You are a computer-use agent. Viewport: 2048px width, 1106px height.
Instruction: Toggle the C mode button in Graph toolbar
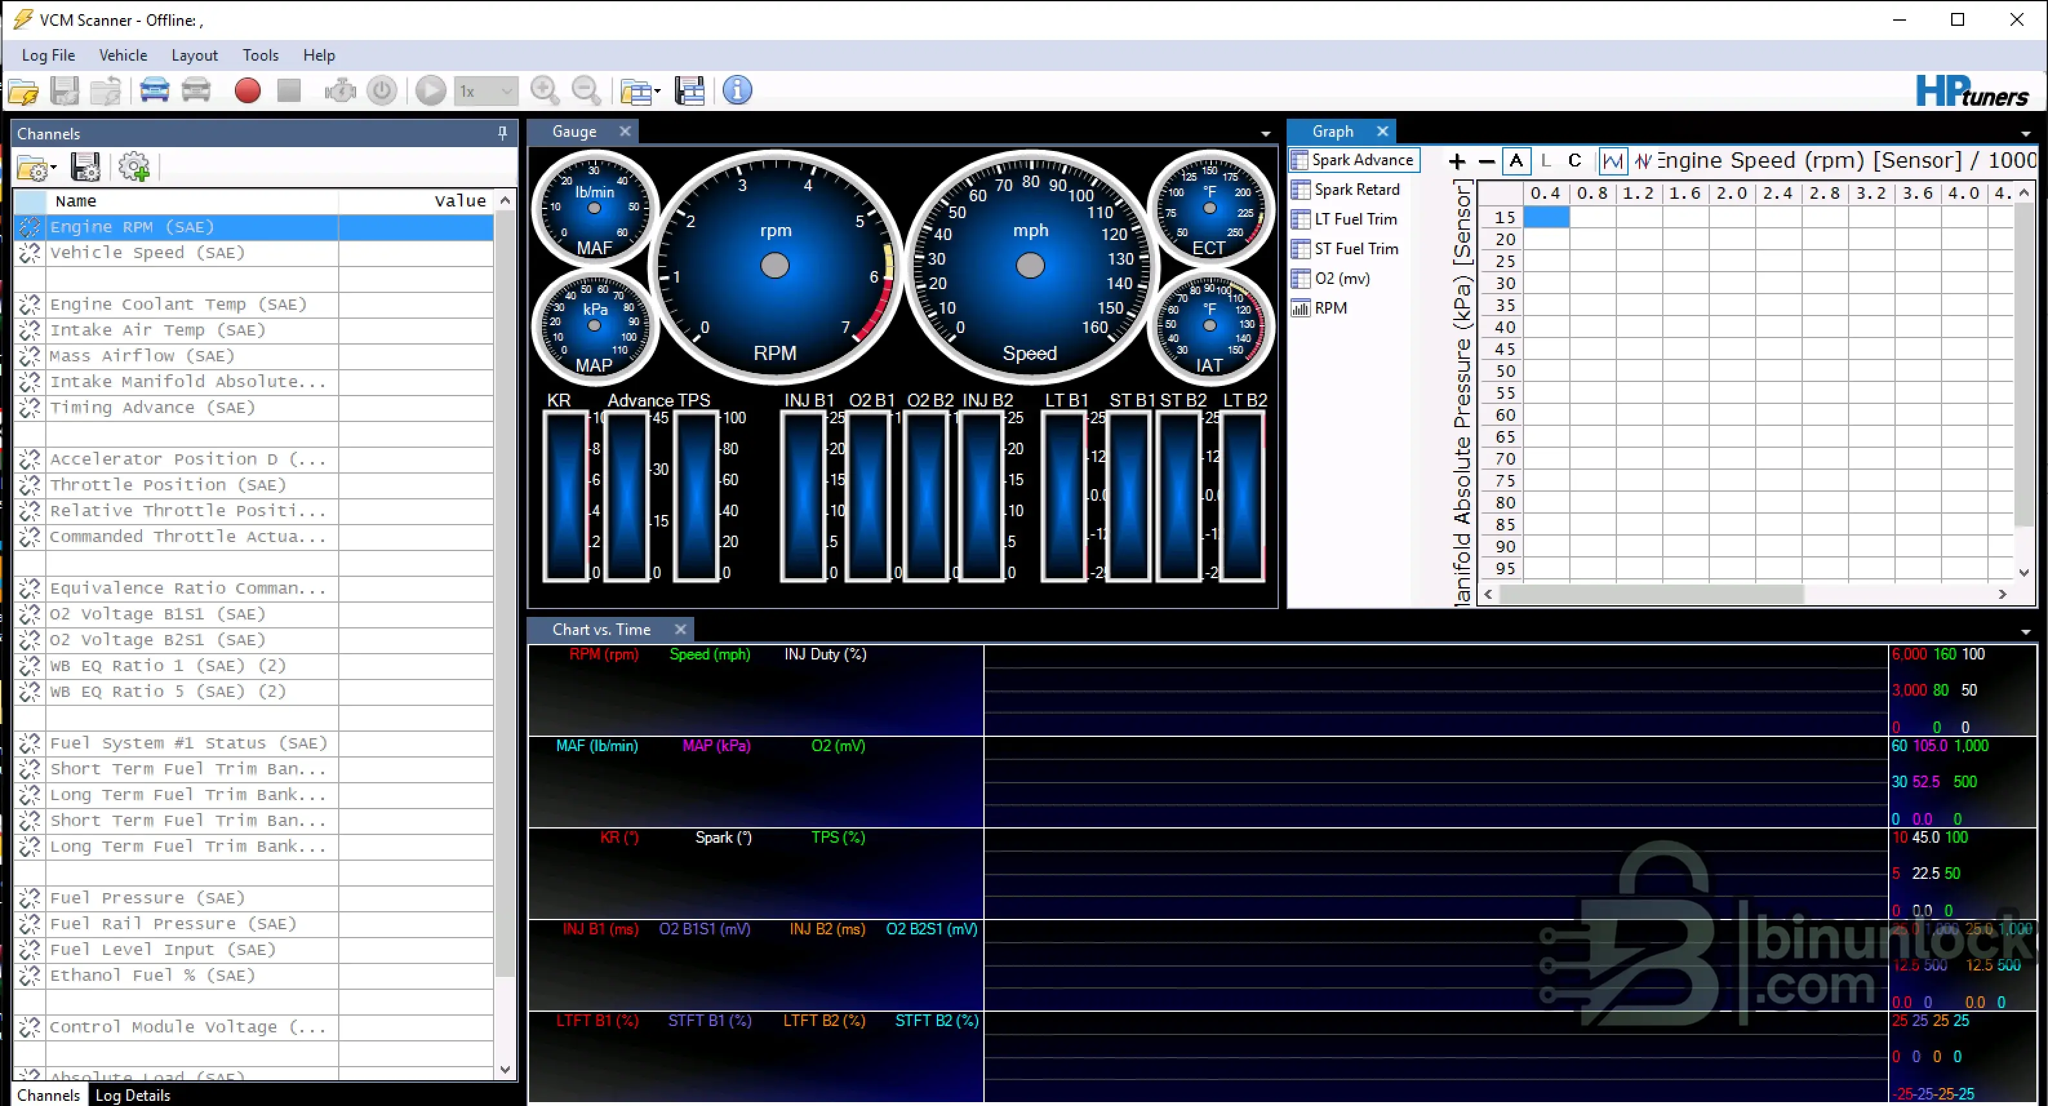1574,161
